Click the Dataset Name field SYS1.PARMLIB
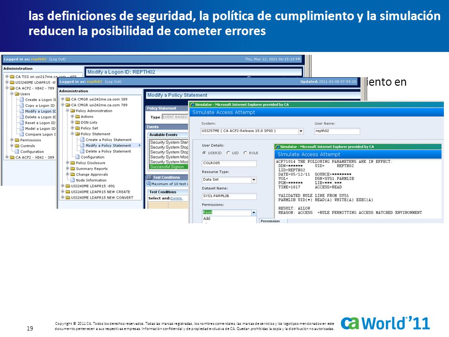 229,196
